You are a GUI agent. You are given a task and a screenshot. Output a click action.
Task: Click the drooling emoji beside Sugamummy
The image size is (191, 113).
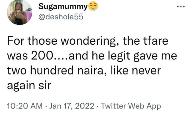coord(92,6)
